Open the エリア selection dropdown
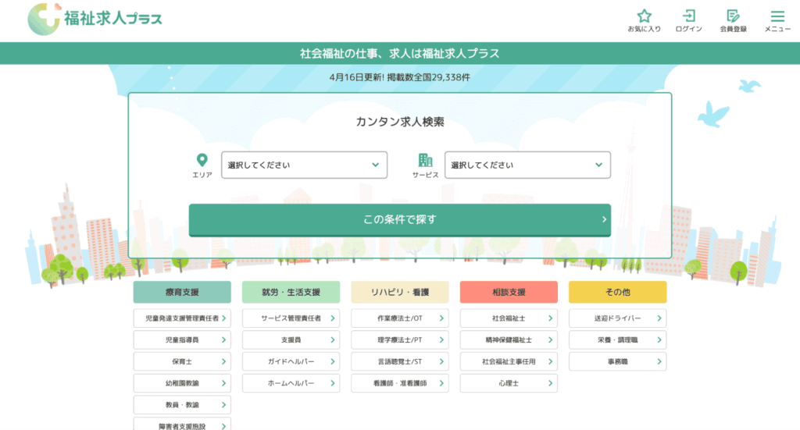Viewport: 800px width, 430px height. (x=304, y=165)
